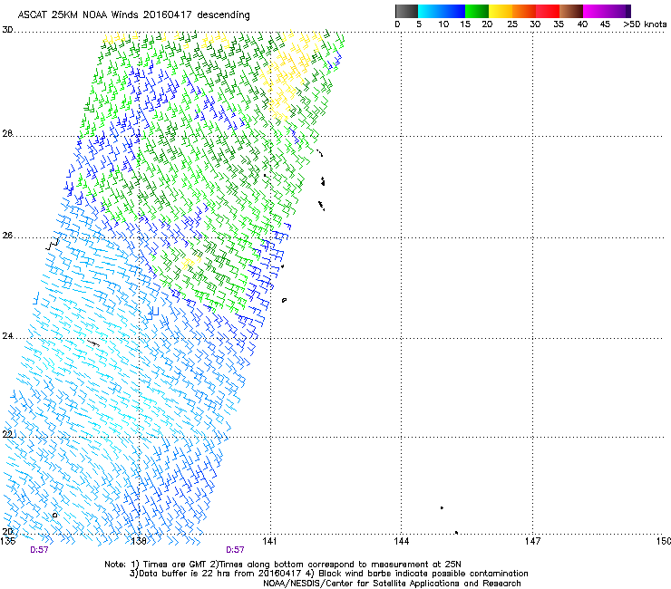Click the '10' value in the knots legend
This screenshot has height=589, width=671.
(x=443, y=24)
